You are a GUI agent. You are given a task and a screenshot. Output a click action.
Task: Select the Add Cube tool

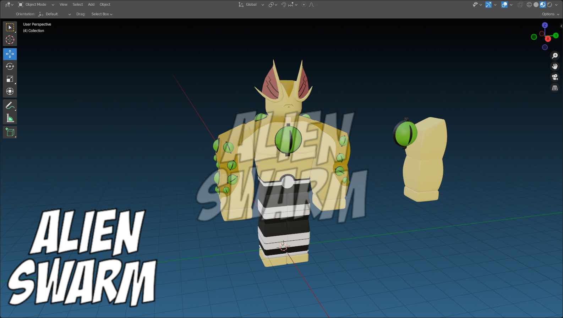(10, 132)
